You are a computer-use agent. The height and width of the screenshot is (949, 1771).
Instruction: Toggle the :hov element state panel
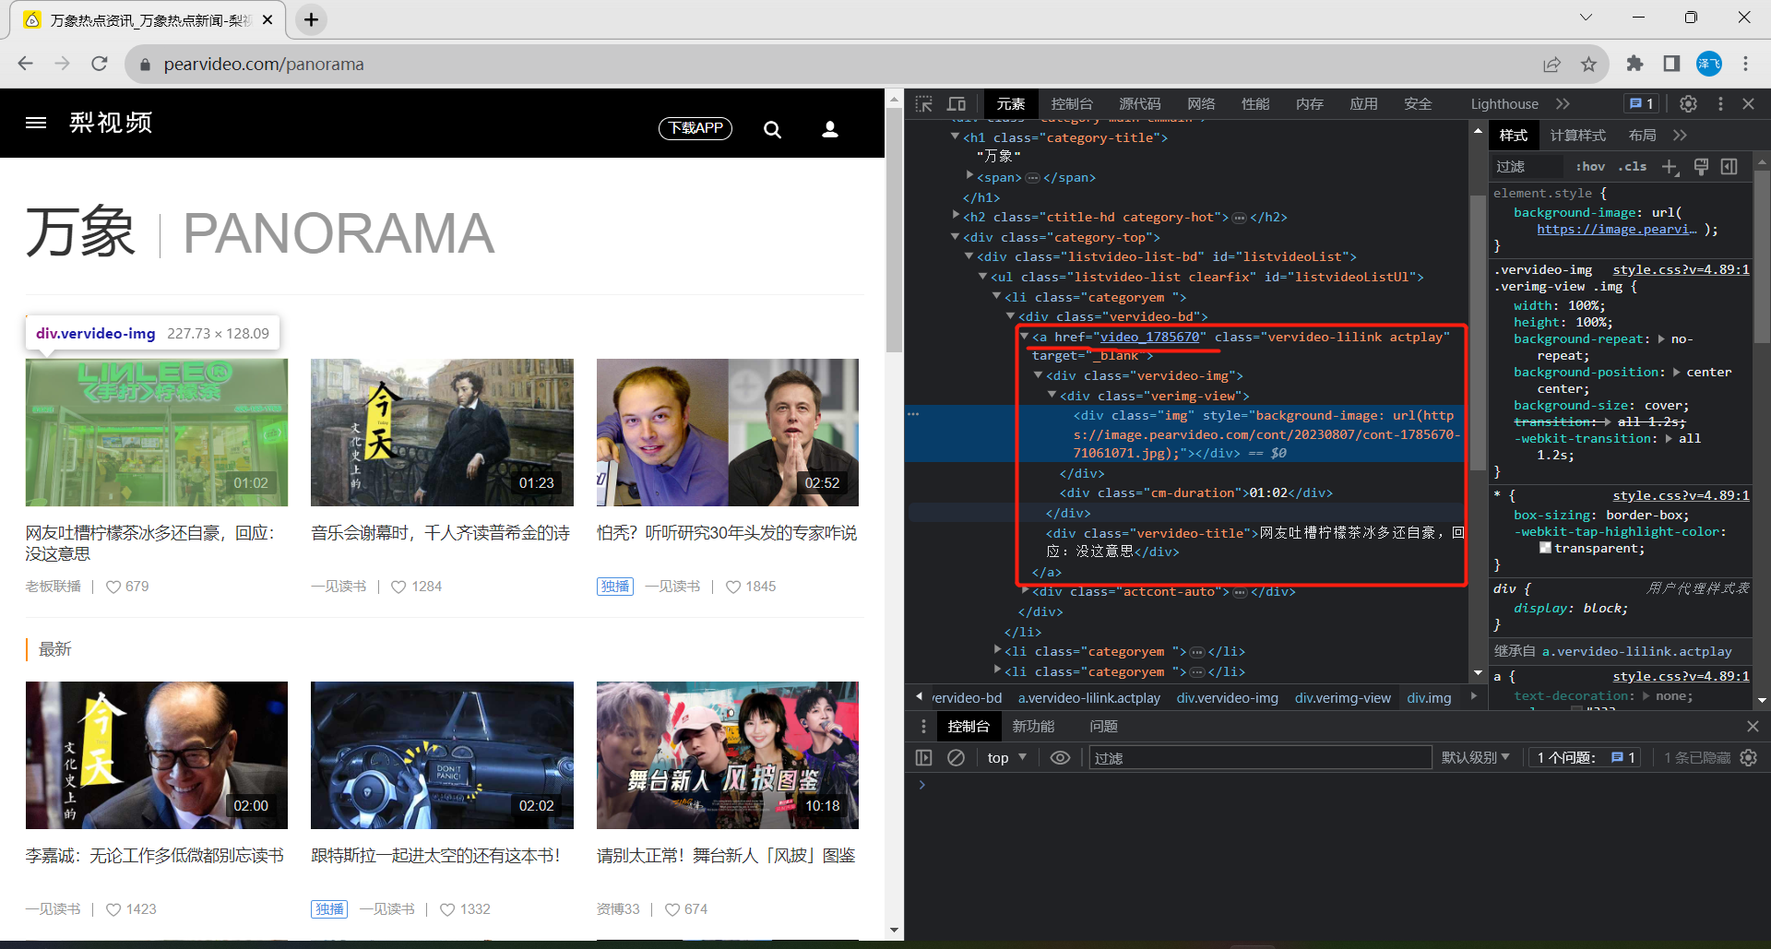click(x=1590, y=167)
